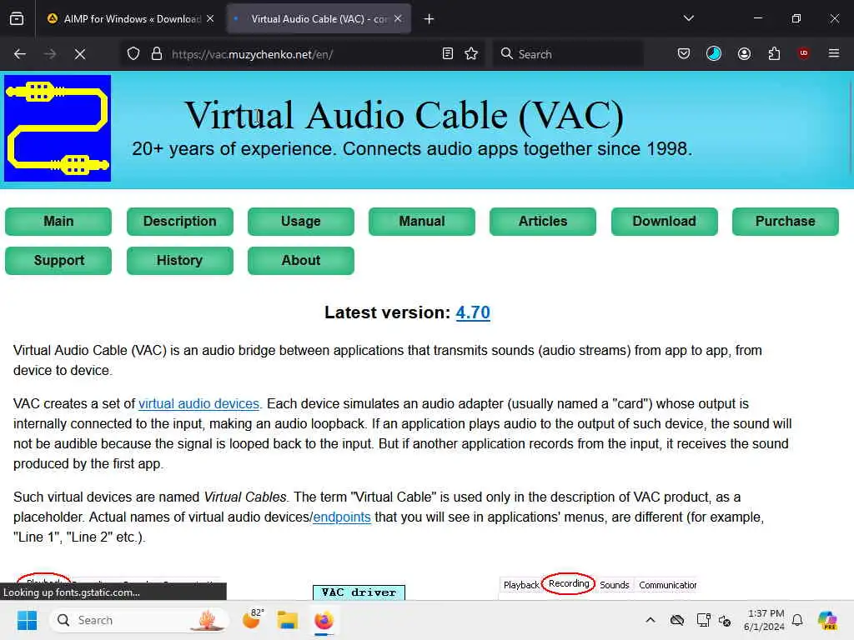Open the Description page

click(x=180, y=222)
